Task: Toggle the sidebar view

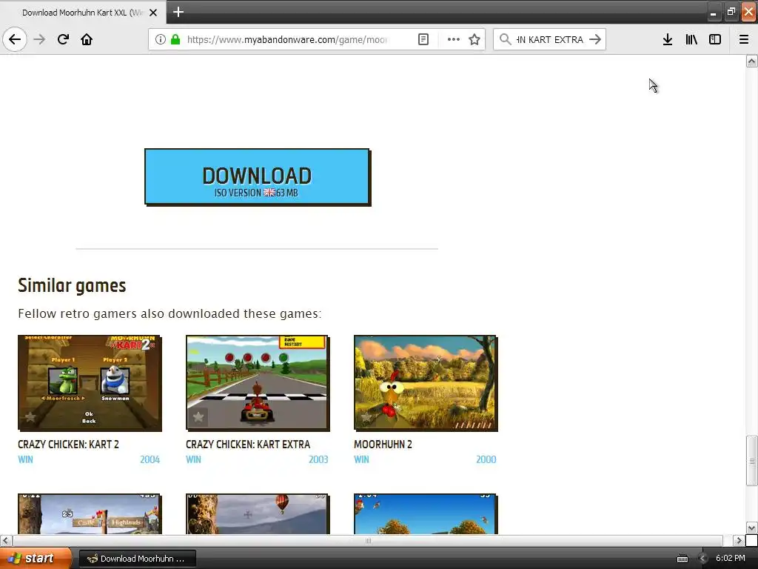Action: click(x=715, y=39)
